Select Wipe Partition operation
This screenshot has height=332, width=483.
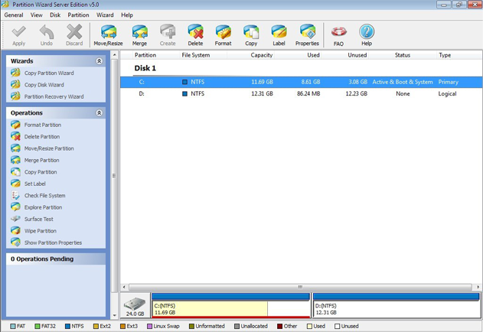coord(40,231)
